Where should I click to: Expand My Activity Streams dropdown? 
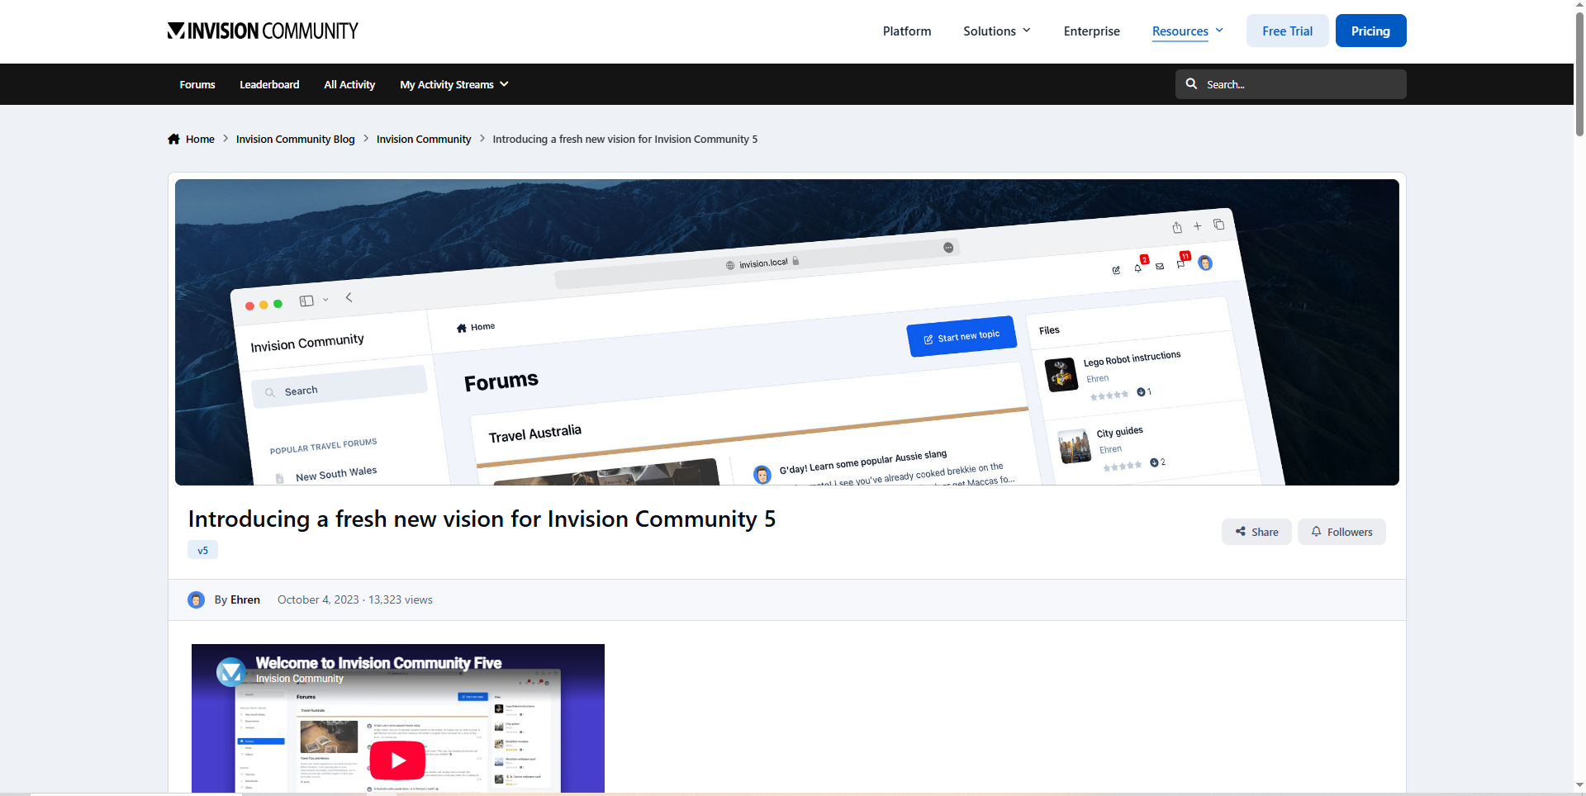point(454,84)
